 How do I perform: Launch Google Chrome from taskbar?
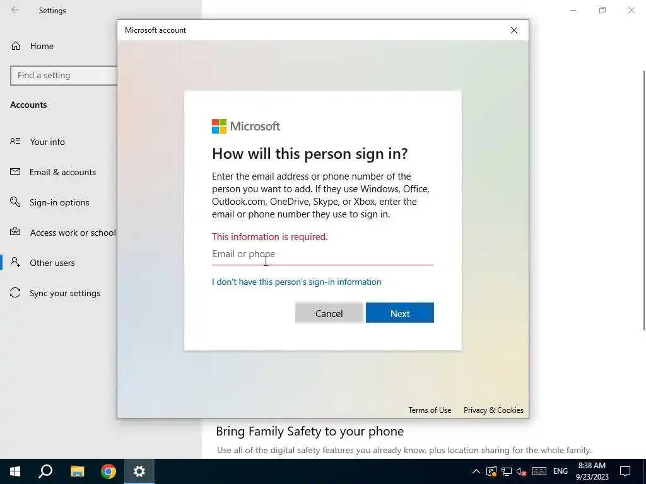[x=109, y=471]
